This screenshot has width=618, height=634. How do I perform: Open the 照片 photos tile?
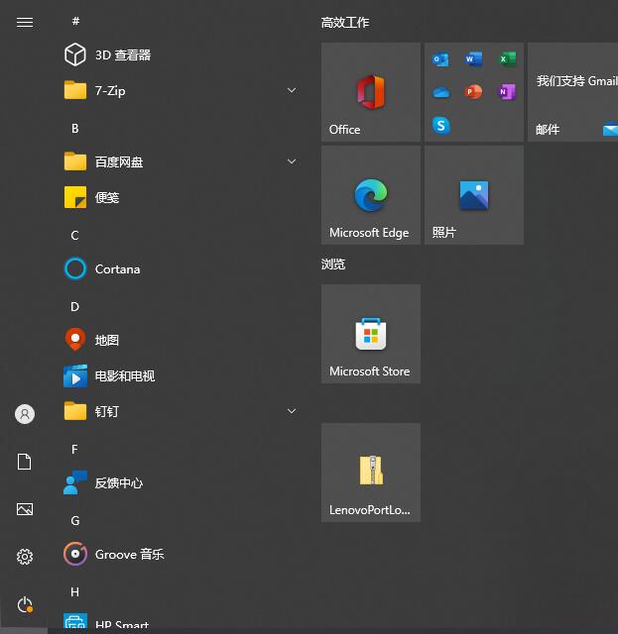(473, 195)
